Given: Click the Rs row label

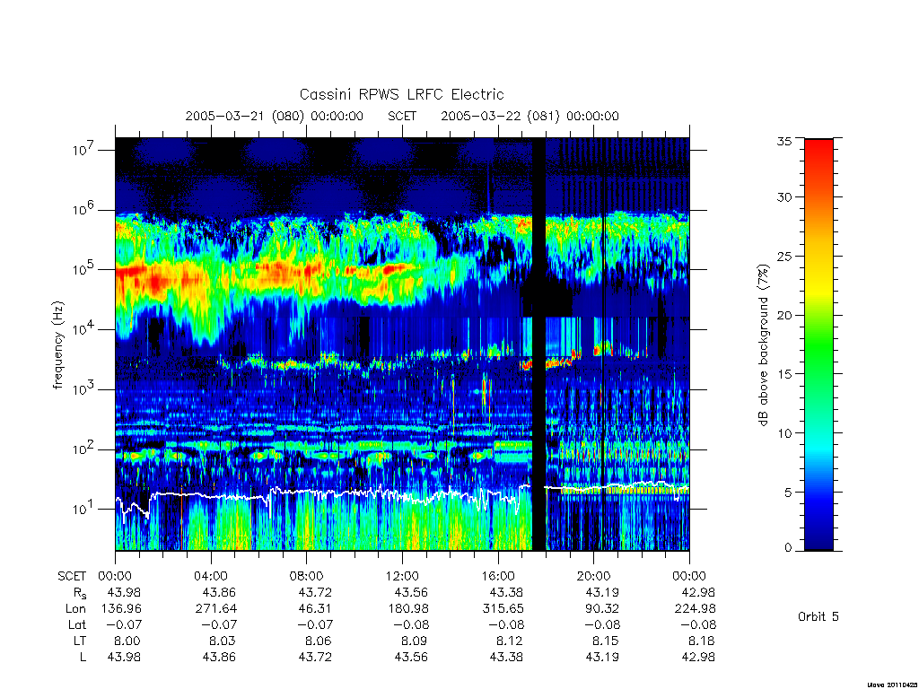Looking at the screenshot, I should pos(80,593).
